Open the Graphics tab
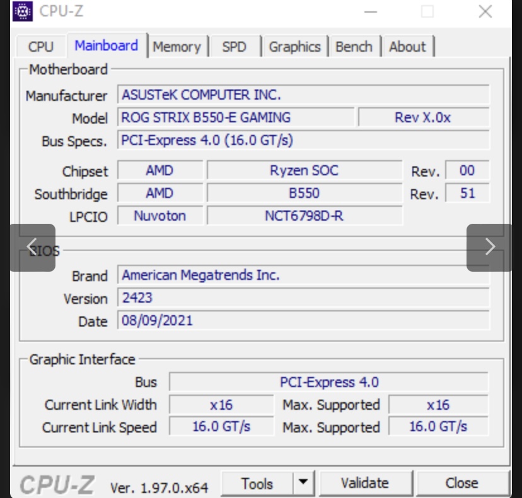522x498 pixels. (295, 47)
